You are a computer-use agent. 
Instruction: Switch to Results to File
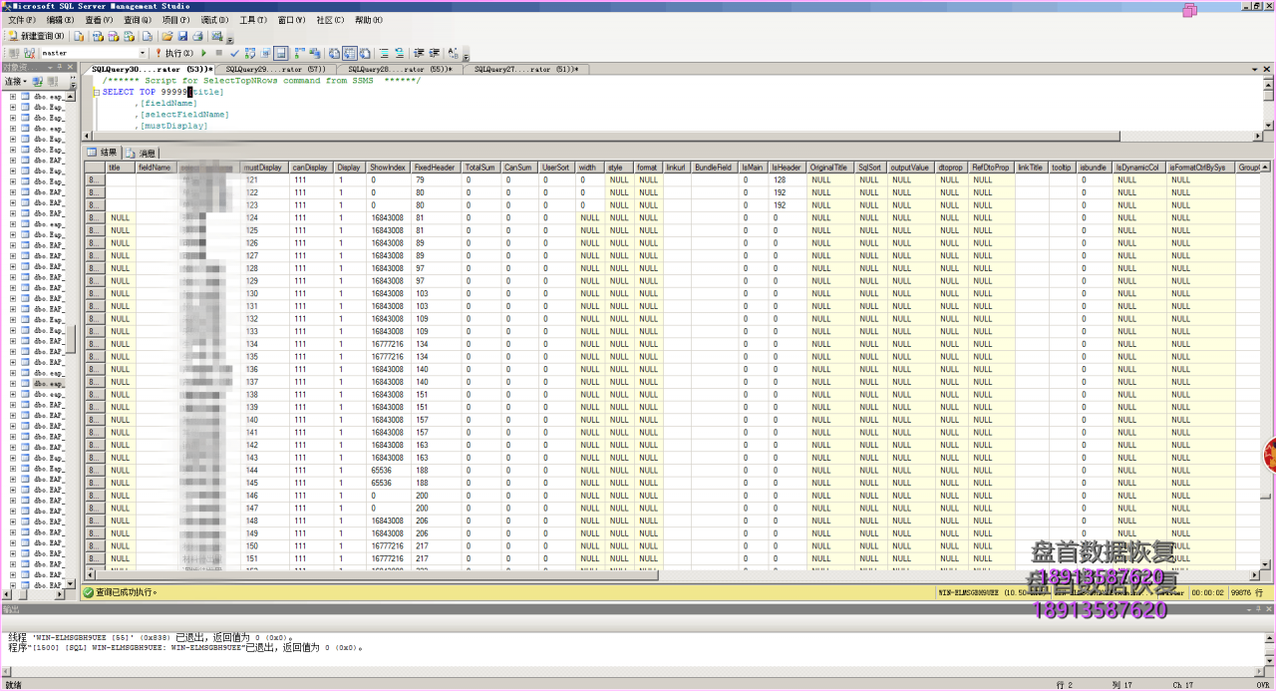click(x=365, y=53)
